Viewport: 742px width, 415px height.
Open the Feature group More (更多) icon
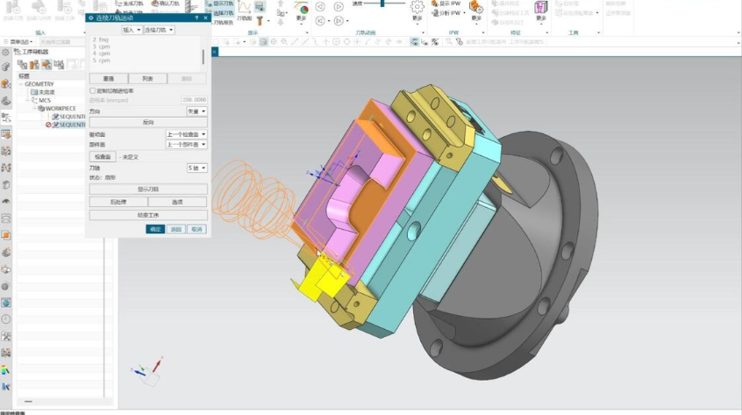pos(541,11)
